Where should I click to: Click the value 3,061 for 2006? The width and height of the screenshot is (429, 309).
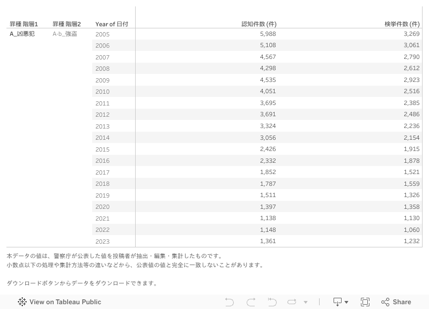tap(411, 46)
